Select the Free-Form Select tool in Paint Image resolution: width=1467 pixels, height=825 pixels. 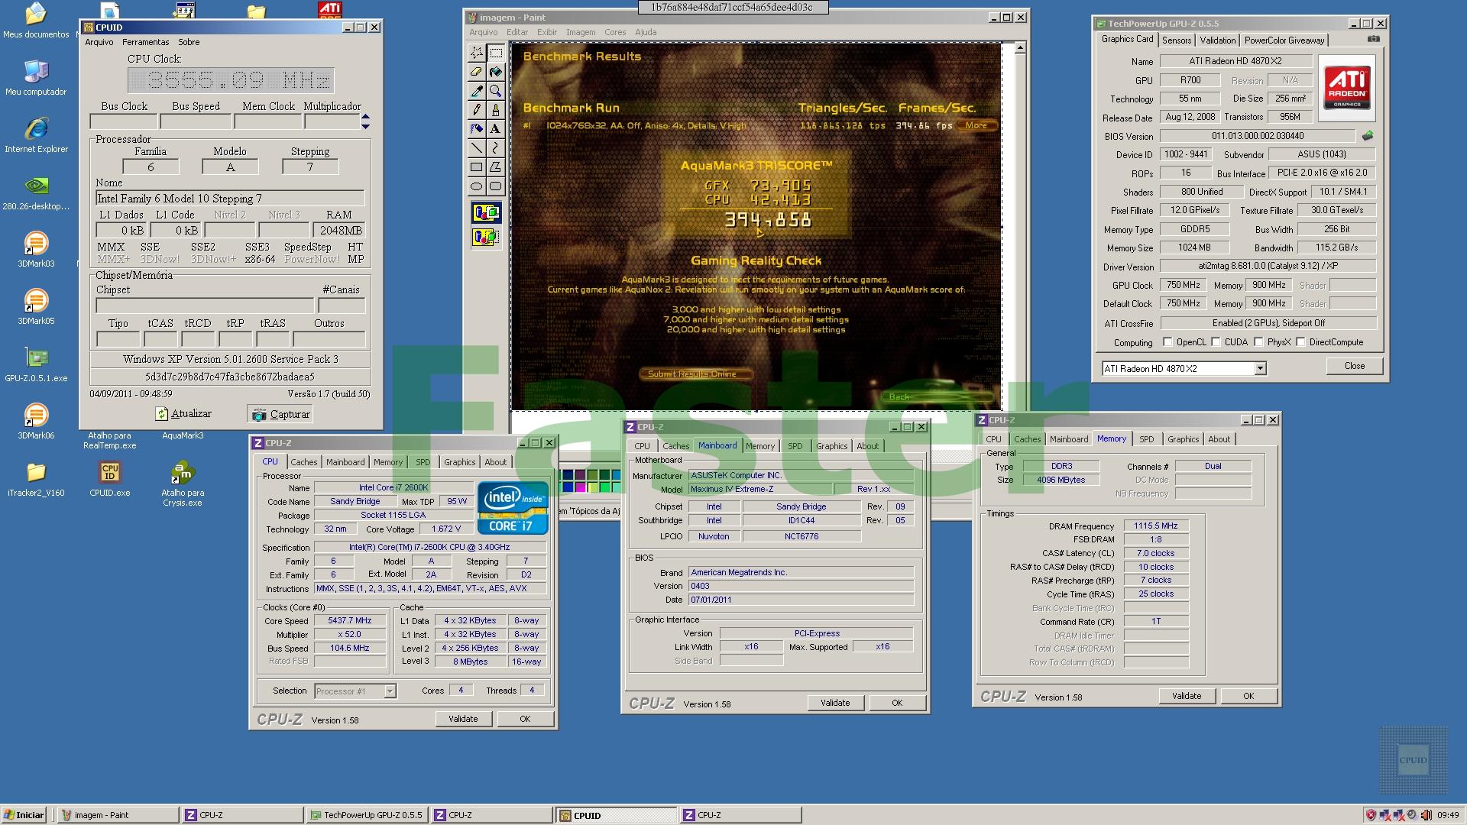(477, 53)
